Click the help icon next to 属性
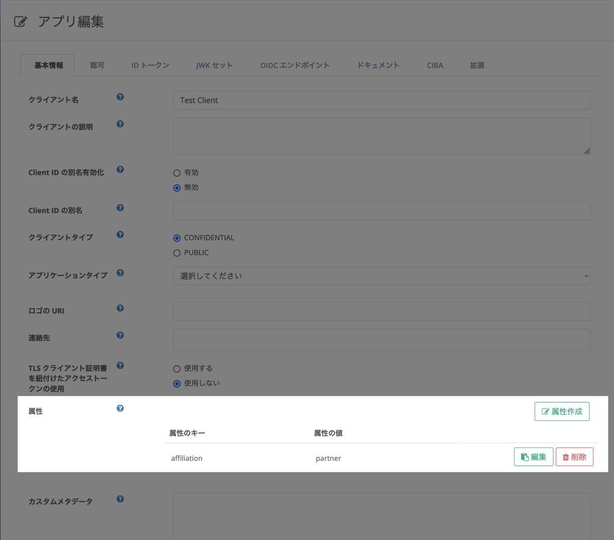 pos(120,408)
